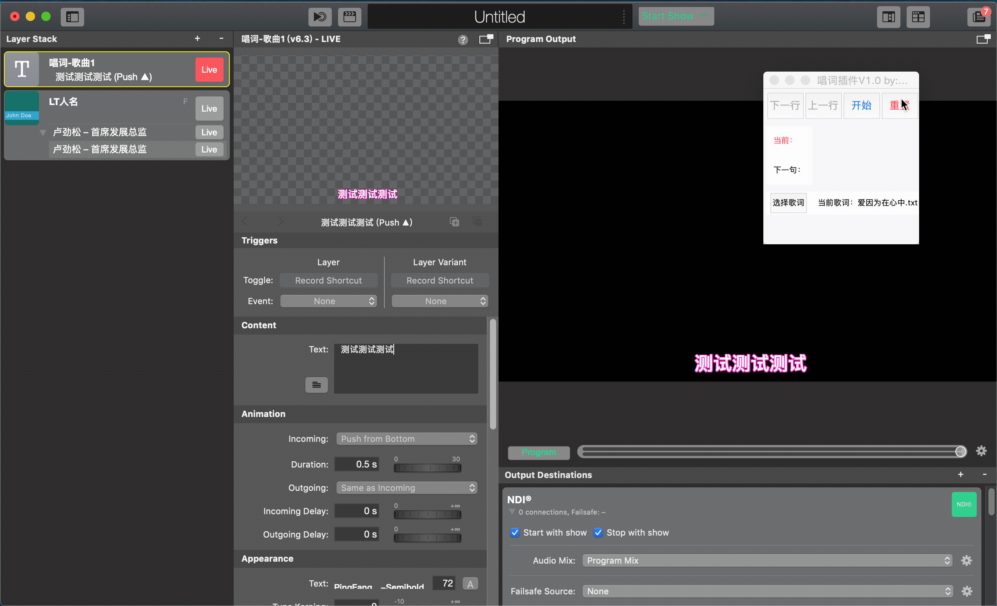Select the Program tab in output section
The height and width of the screenshot is (606, 997).
click(x=539, y=451)
